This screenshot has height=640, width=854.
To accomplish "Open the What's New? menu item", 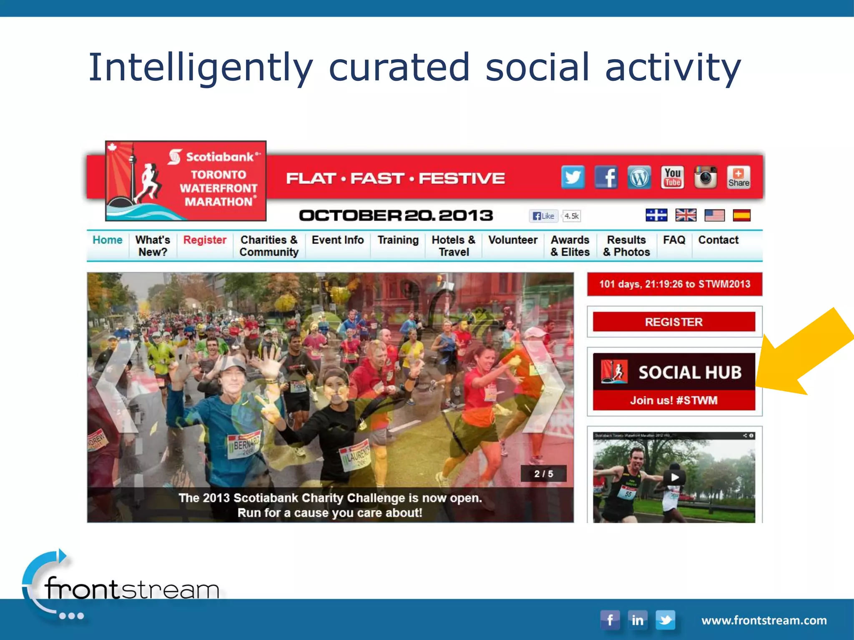I will [x=153, y=246].
